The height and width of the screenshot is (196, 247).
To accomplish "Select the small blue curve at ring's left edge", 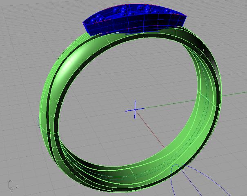I will [x=38, y=120].
